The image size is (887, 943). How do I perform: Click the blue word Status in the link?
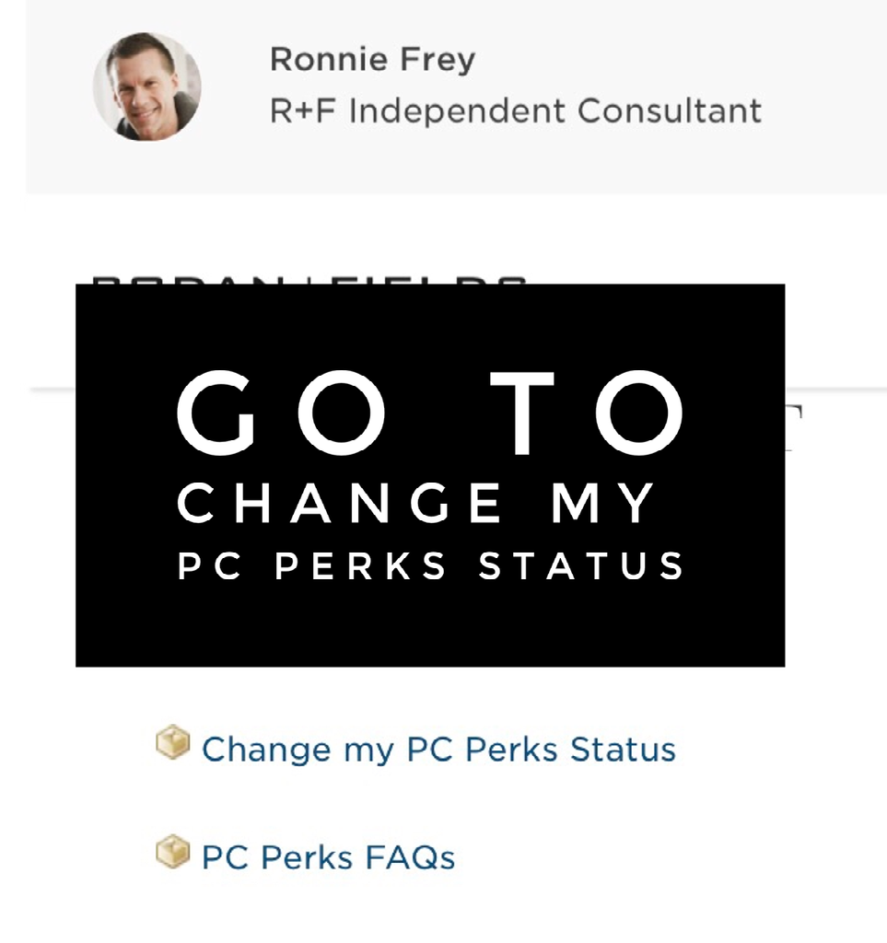point(623,749)
